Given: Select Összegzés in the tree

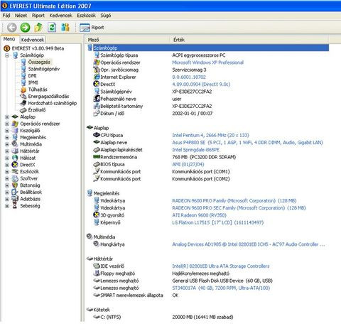Looking at the screenshot, I should [x=39, y=62].
